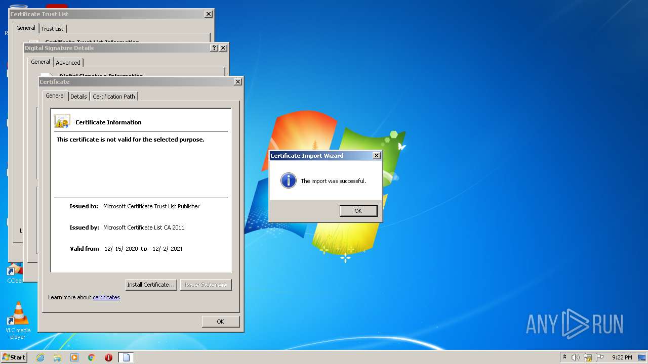The width and height of the screenshot is (648, 364).
Task: Open the Trust List tab
Action: pos(53,29)
